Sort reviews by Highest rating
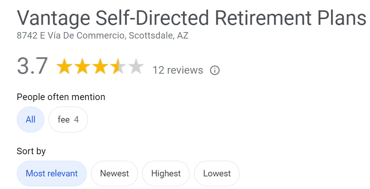 tap(166, 173)
